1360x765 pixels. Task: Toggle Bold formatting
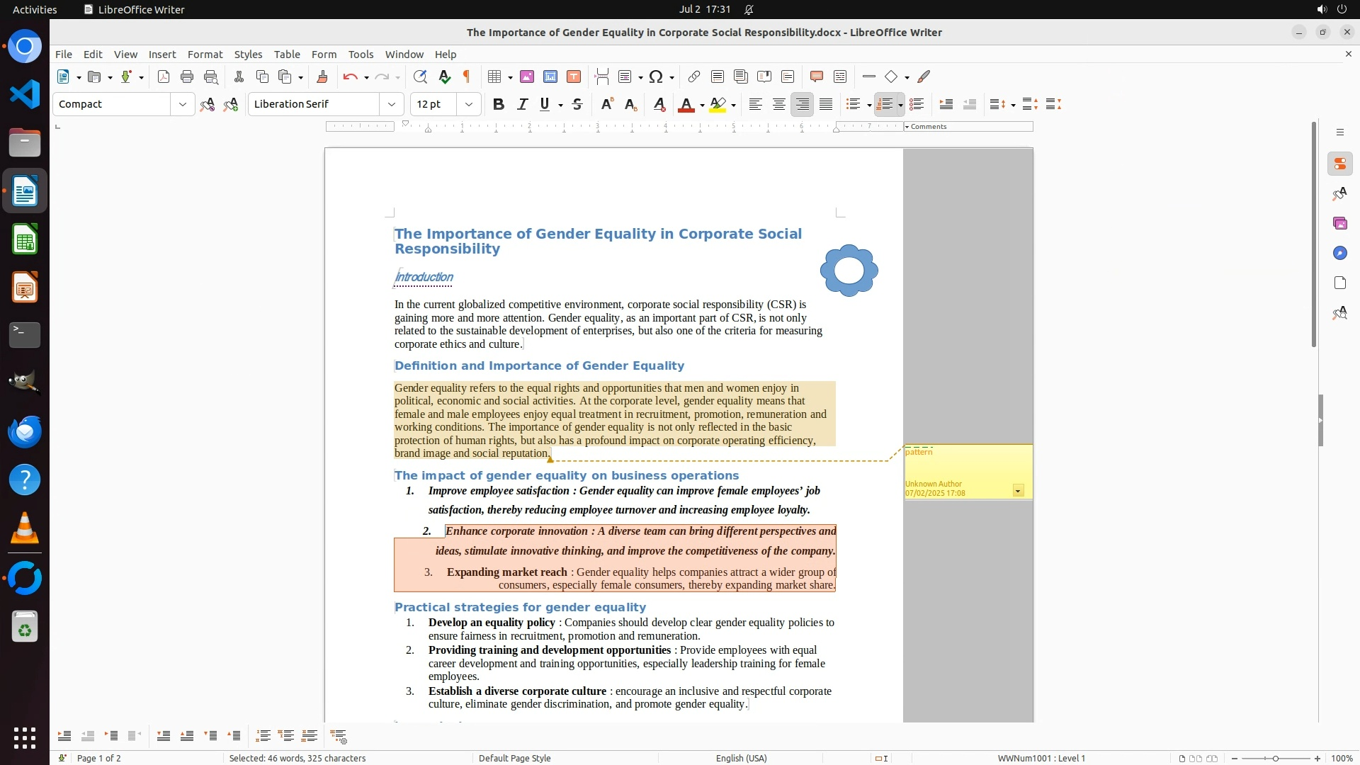click(499, 104)
